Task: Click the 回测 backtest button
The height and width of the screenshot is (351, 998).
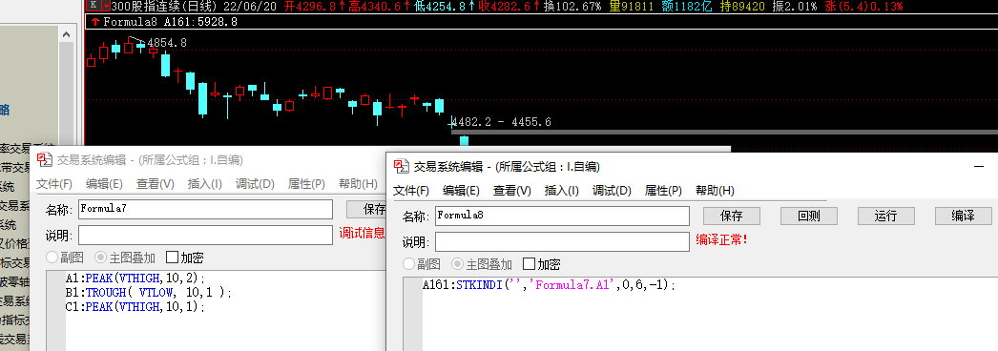Action: (x=808, y=217)
